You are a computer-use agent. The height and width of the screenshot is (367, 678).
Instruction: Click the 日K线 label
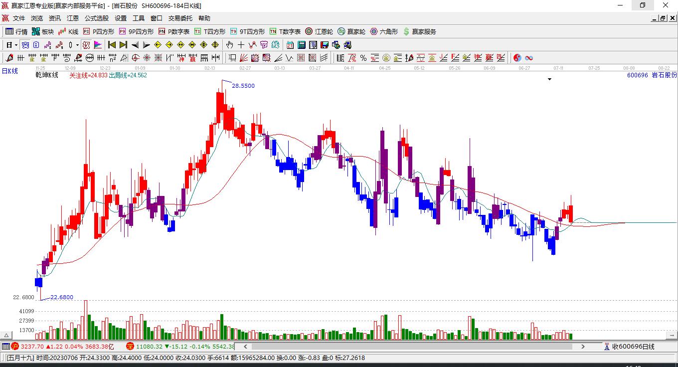tap(10, 71)
